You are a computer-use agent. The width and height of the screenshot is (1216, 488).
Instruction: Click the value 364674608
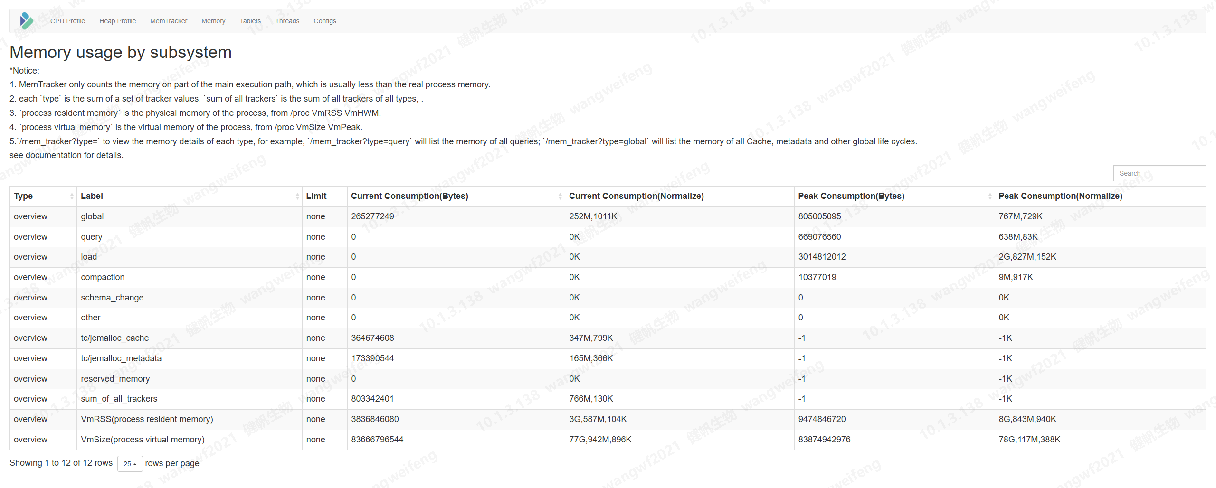(372, 338)
